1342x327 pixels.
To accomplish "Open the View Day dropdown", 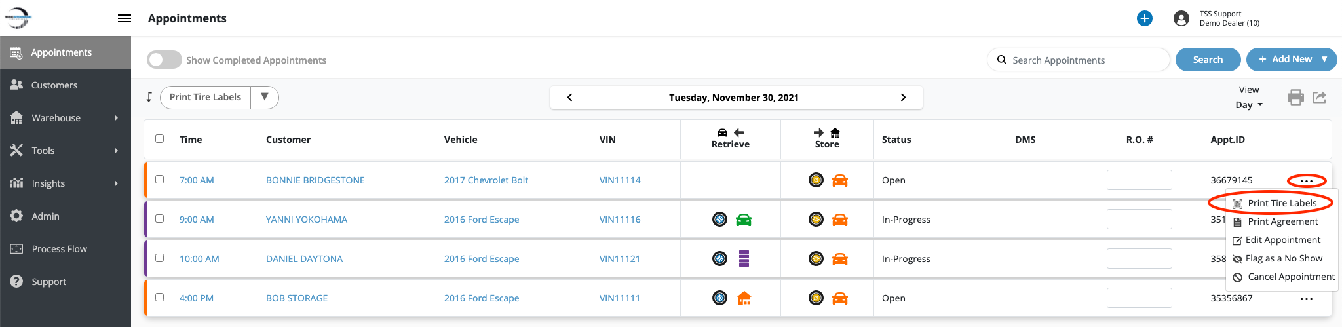I will tap(1249, 105).
